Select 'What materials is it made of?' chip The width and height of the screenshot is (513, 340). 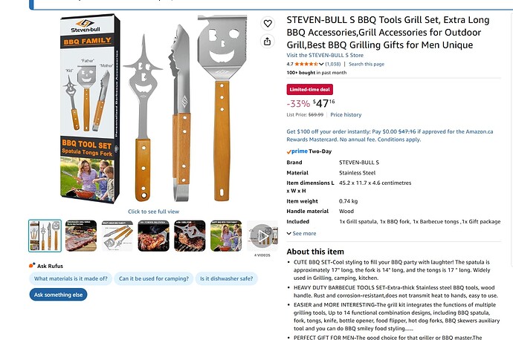71,278
